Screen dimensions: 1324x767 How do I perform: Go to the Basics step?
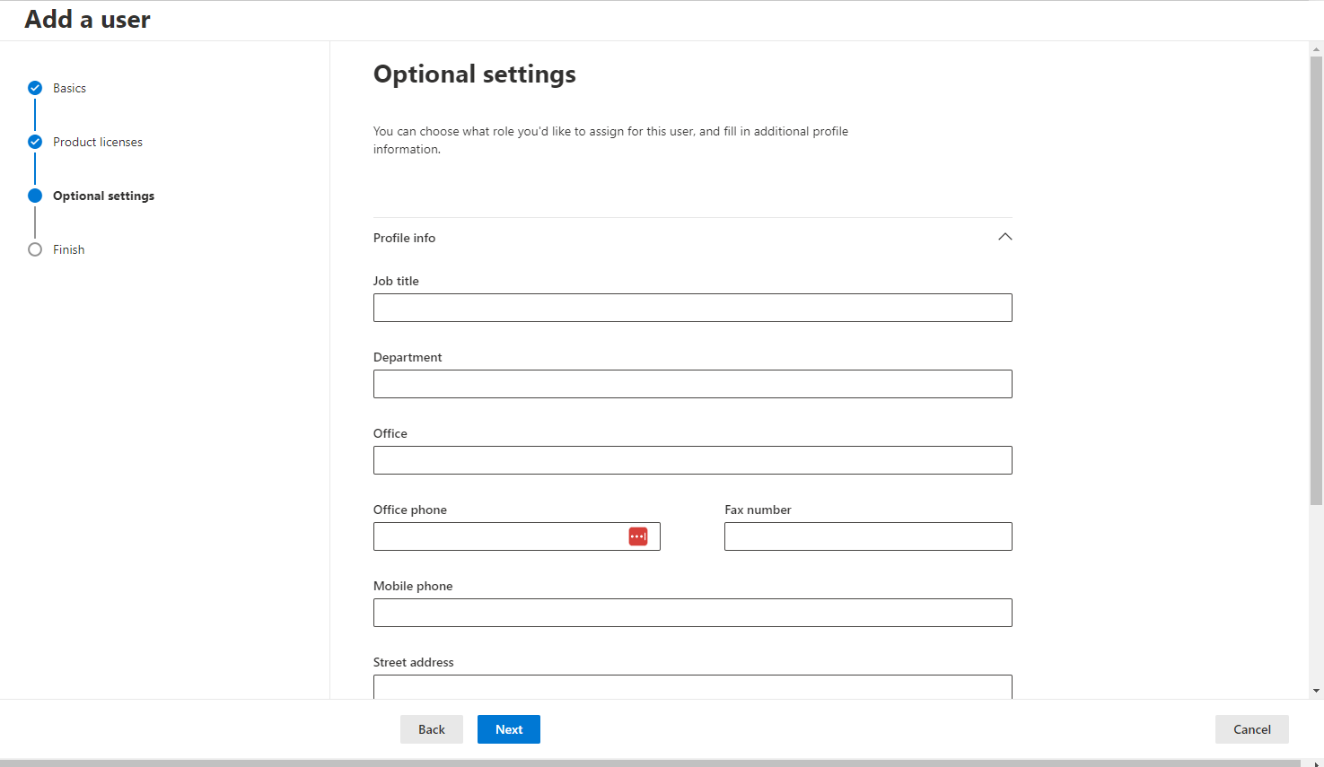point(69,88)
